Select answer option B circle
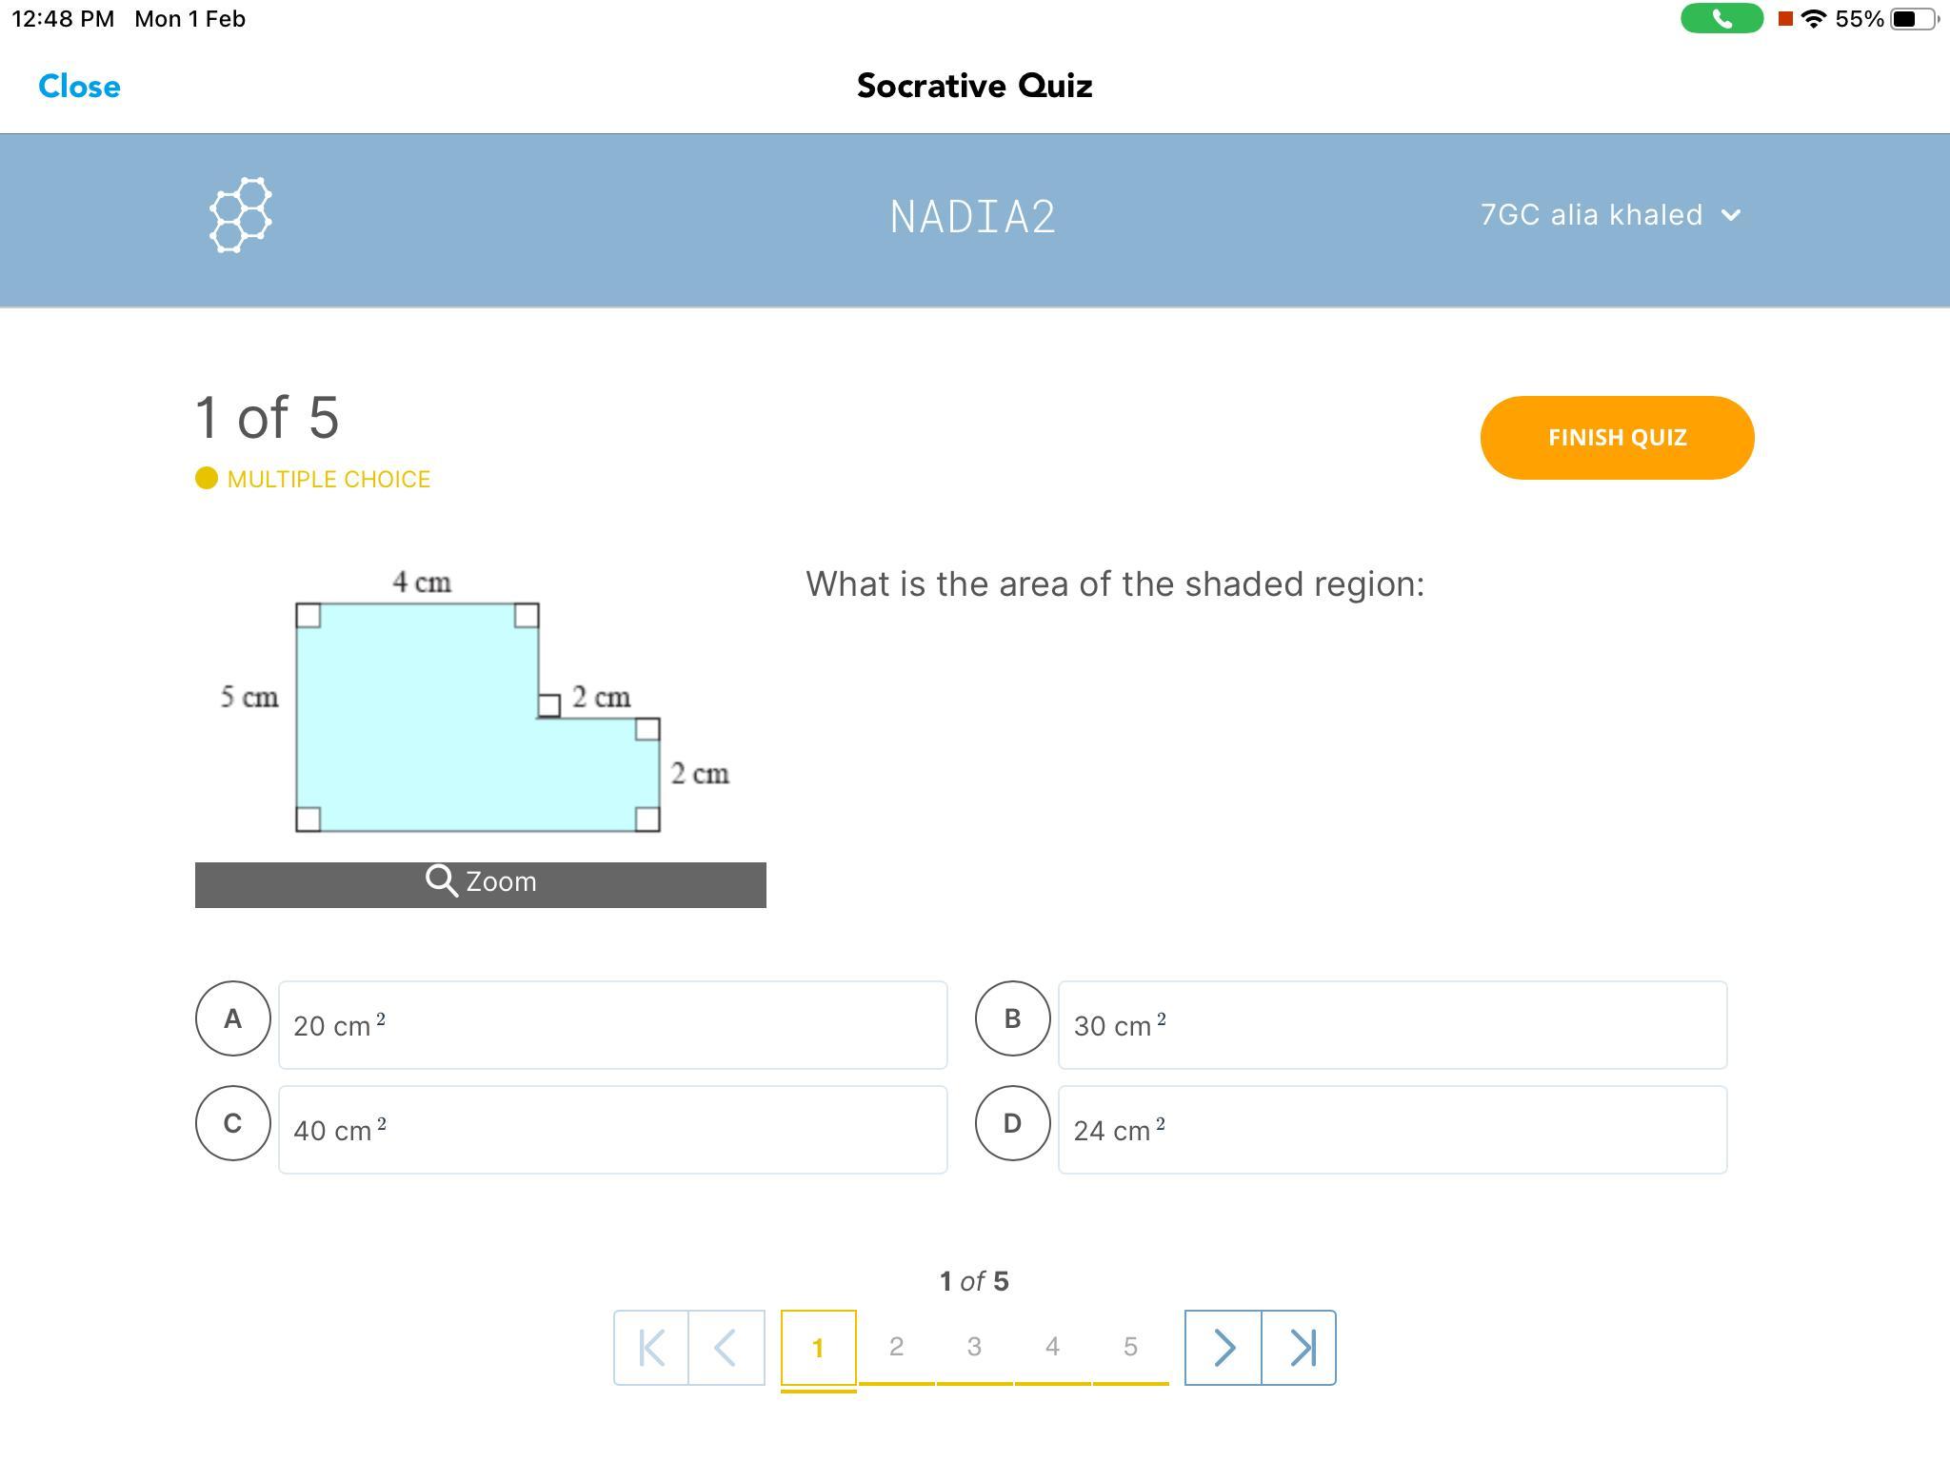Screen dimensions: 1950x1462 point(1012,1018)
